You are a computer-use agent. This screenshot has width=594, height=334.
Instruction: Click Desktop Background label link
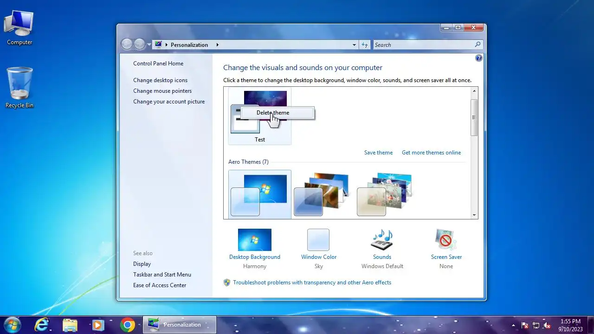click(255, 257)
